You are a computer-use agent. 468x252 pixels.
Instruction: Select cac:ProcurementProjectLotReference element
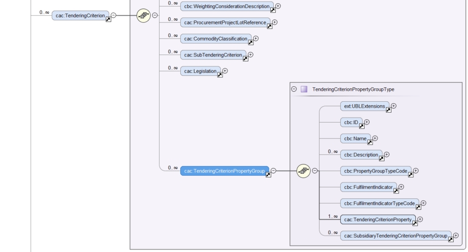click(225, 22)
